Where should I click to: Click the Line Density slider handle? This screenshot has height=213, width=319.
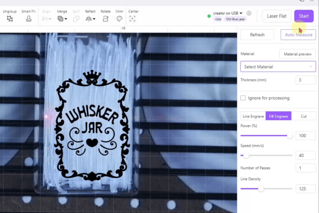[261, 189]
